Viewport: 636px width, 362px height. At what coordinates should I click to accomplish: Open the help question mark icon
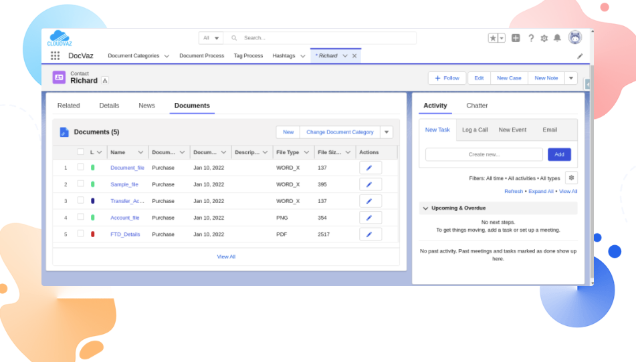[530, 38]
